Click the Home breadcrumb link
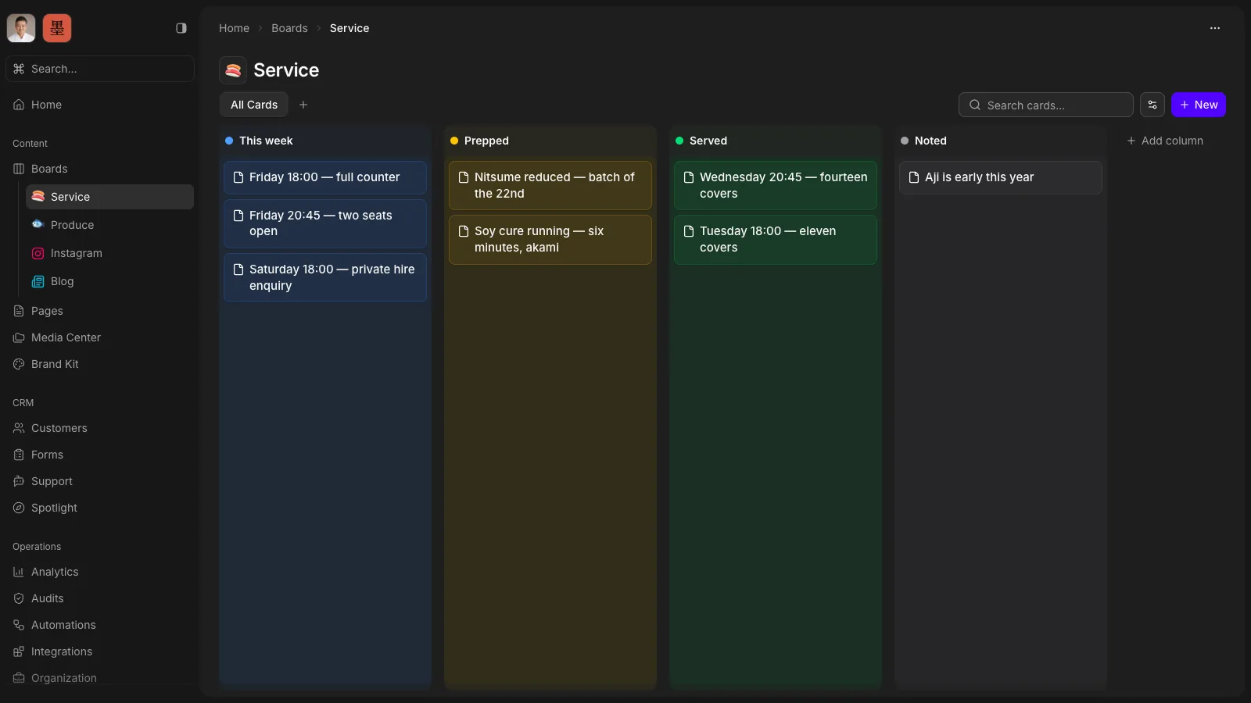 click(234, 28)
